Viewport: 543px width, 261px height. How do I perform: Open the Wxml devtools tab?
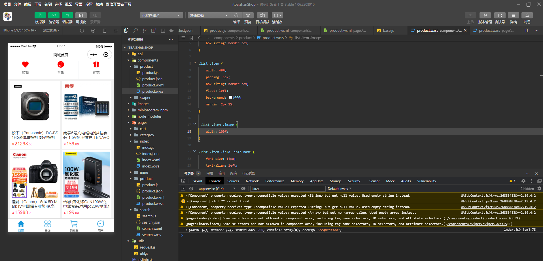coord(198,181)
